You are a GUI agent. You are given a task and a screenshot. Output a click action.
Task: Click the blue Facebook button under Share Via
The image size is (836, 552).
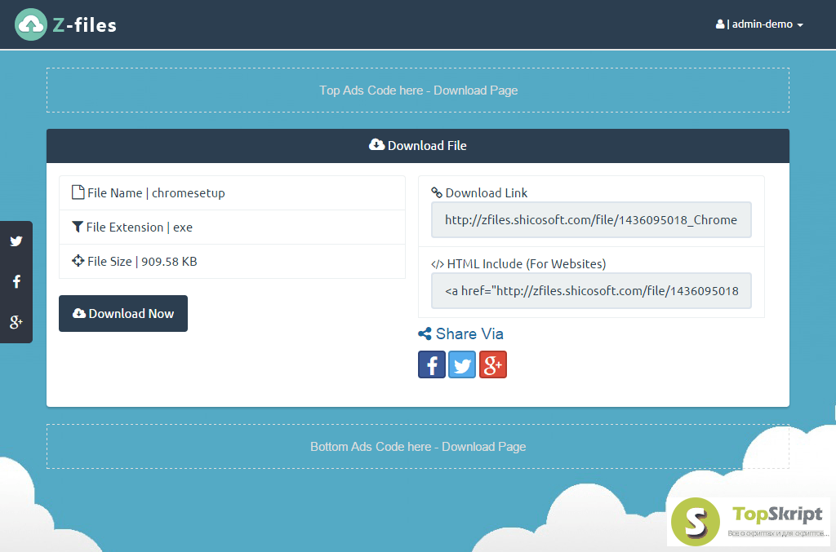click(432, 364)
